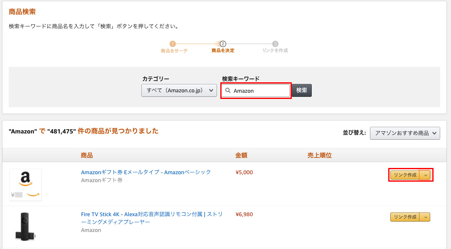
Task: Expand the arrow beside リンク作成 for Fire TV Stick
Action: (x=425, y=217)
